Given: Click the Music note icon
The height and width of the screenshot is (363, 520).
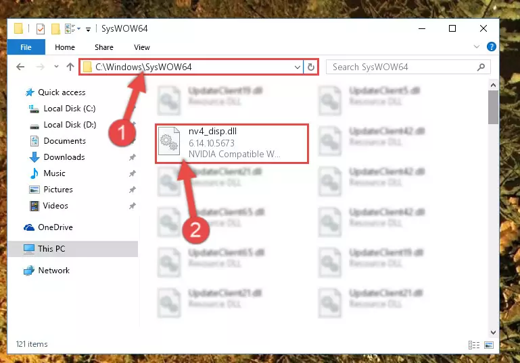Looking at the screenshot, I should [x=34, y=173].
